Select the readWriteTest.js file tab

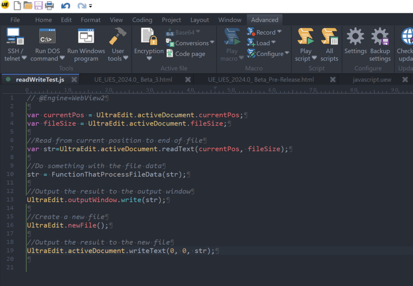pos(40,79)
